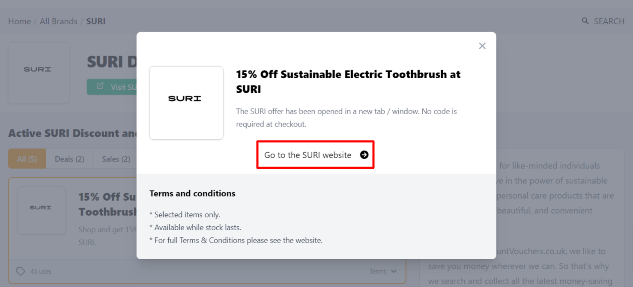Click the tag icon next to '43 uses'

(20, 271)
